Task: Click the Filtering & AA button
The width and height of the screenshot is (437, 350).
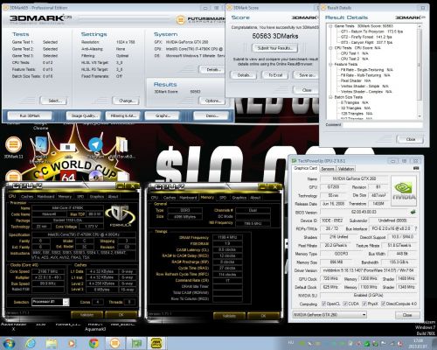Action: [x=123, y=115]
